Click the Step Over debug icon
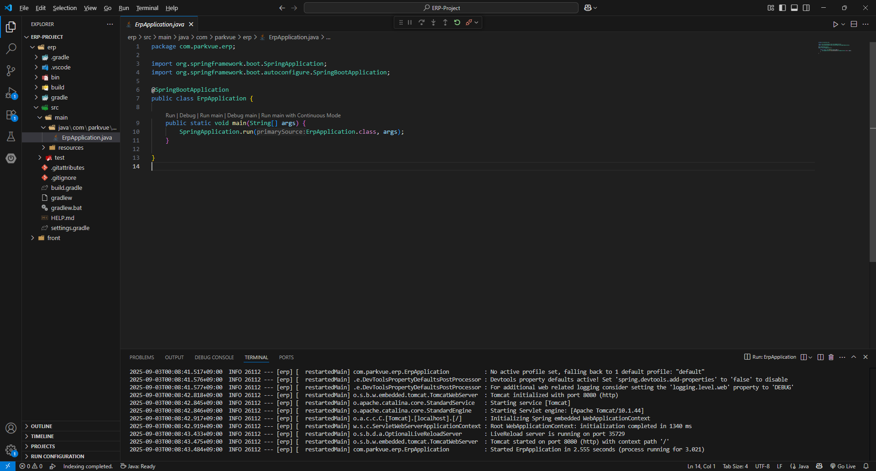The image size is (876, 471). (422, 22)
